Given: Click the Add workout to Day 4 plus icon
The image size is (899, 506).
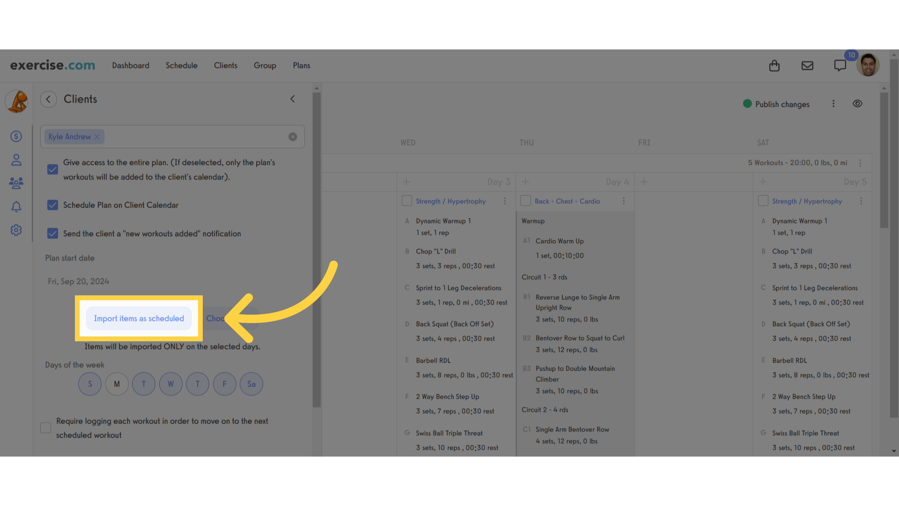Looking at the screenshot, I should tap(525, 182).
